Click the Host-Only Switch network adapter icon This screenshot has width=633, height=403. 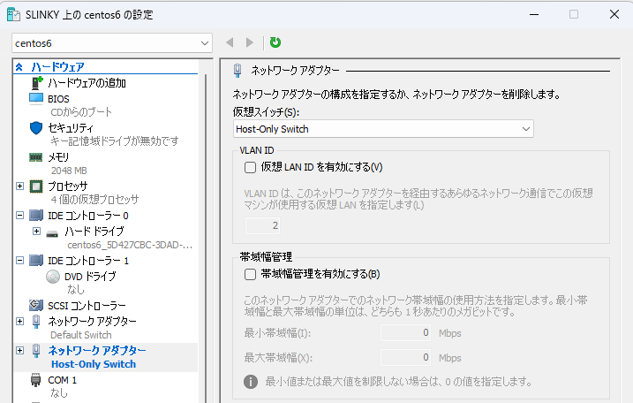pos(36,351)
